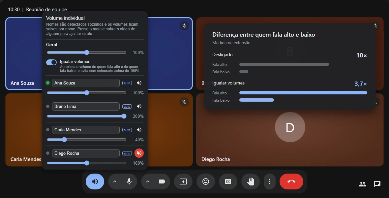Raise hand in the meeting
Screen dimensions: 389x198
point(251,181)
